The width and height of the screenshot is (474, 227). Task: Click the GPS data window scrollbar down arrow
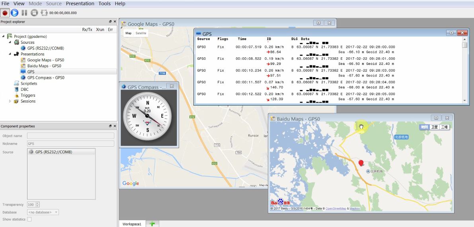click(464, 100)
